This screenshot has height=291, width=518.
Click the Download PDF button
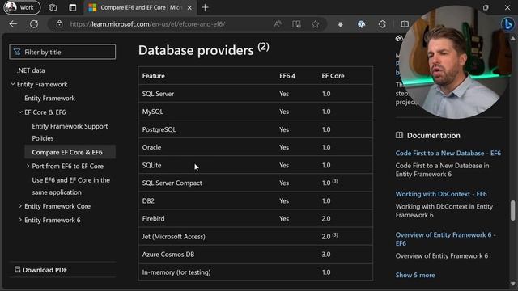pyautogui.click(x=41, y=270)
